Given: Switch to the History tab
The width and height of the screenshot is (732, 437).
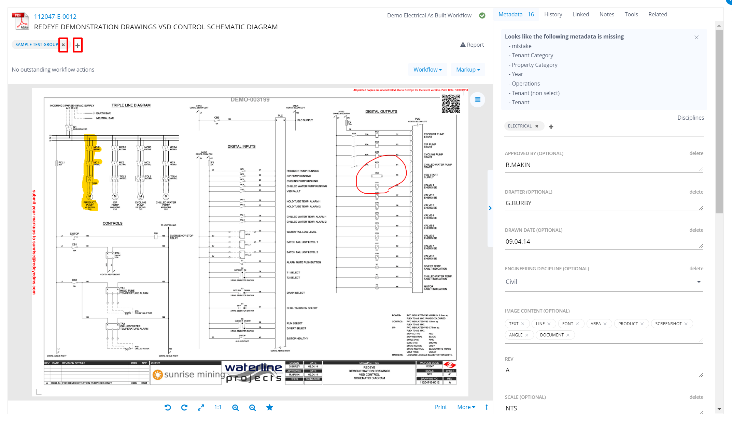Looking at the screenshot, I should coord(553,14).
